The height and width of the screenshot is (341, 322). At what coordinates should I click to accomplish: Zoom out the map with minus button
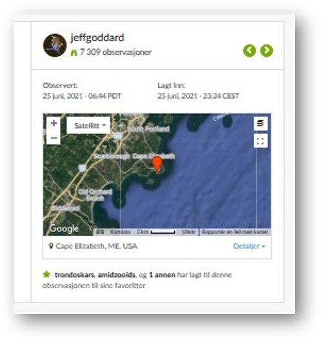[54, 138]
